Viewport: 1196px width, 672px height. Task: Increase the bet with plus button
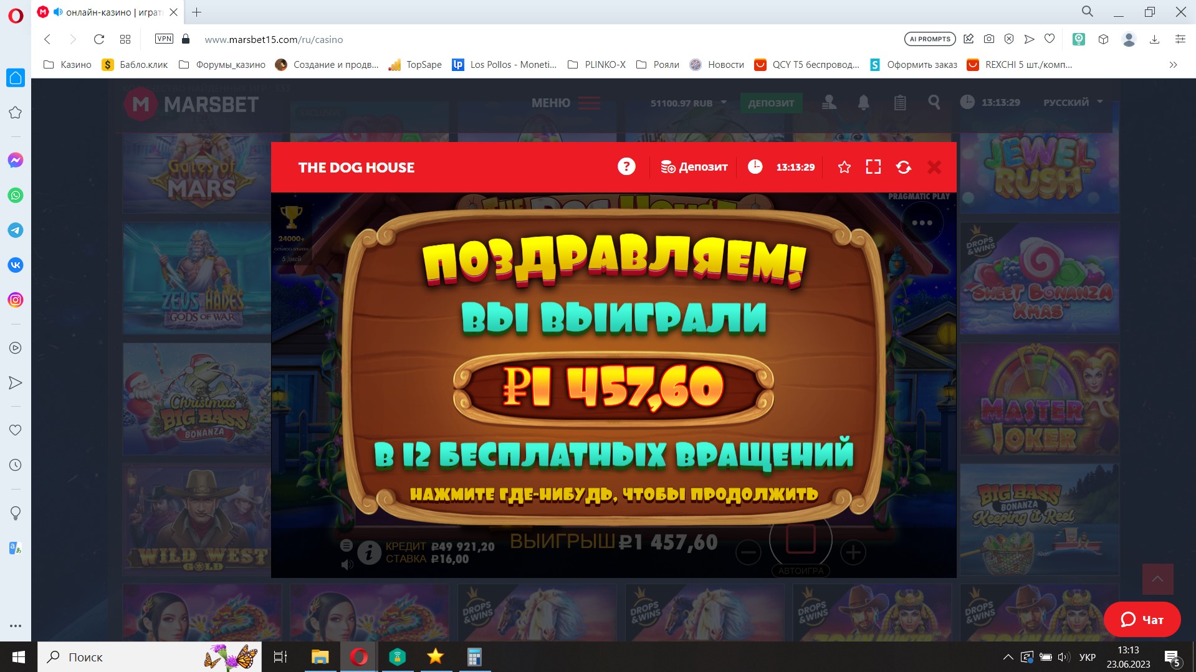click(853, 552)
